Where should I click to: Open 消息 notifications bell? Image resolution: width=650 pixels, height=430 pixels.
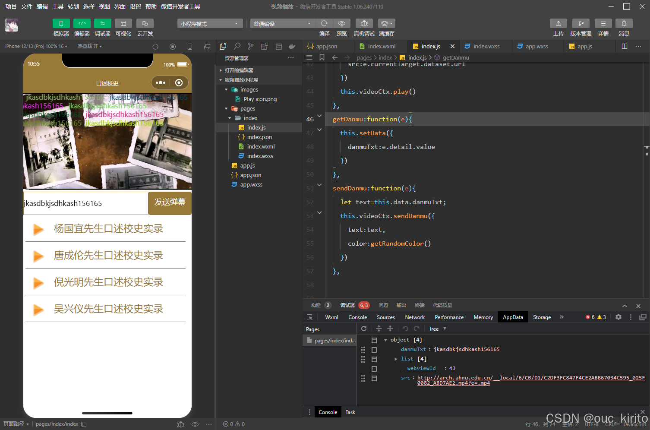(624, 23)
